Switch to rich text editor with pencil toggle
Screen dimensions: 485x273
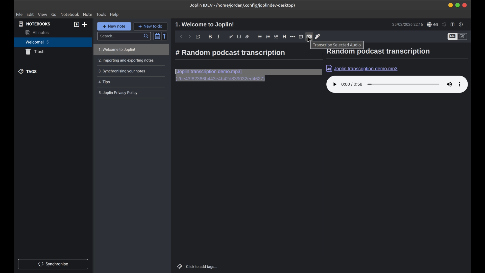463,36
